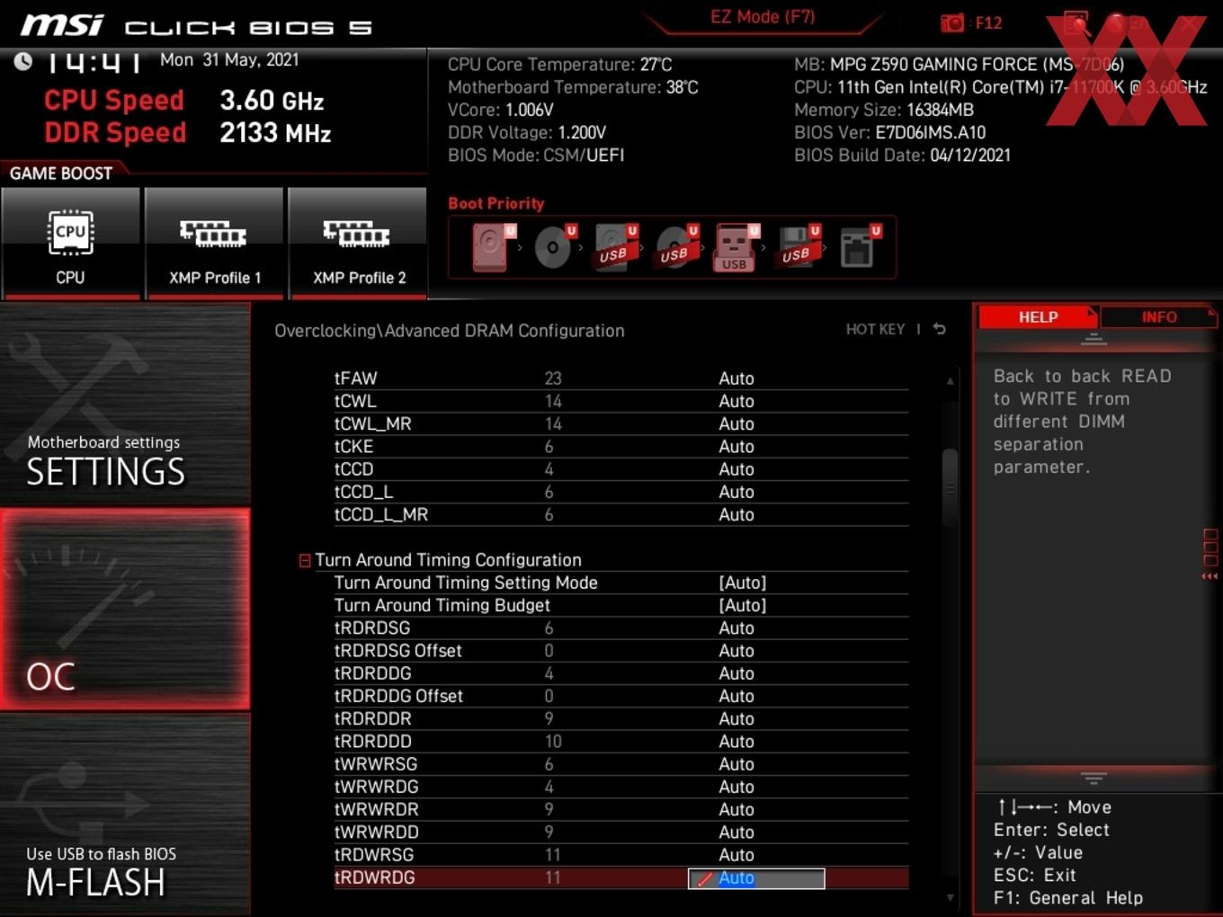
Task: Open the OC overclocking menu
Action: pos(125,610)
